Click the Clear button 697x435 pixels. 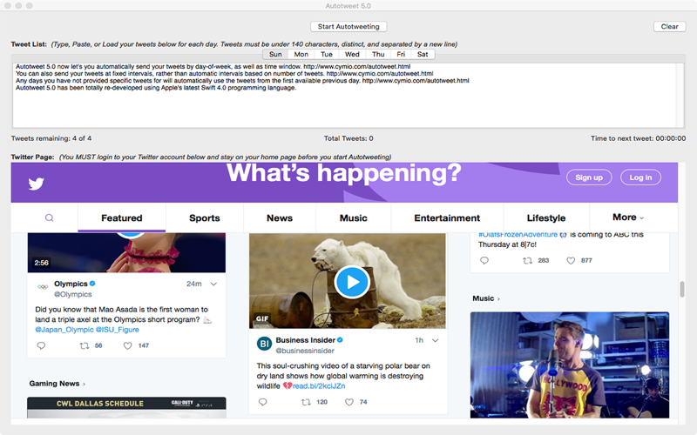click(x=669, y=27)
